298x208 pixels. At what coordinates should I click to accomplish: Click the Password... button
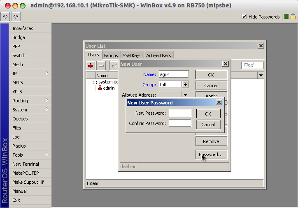[x=211, y=155]
